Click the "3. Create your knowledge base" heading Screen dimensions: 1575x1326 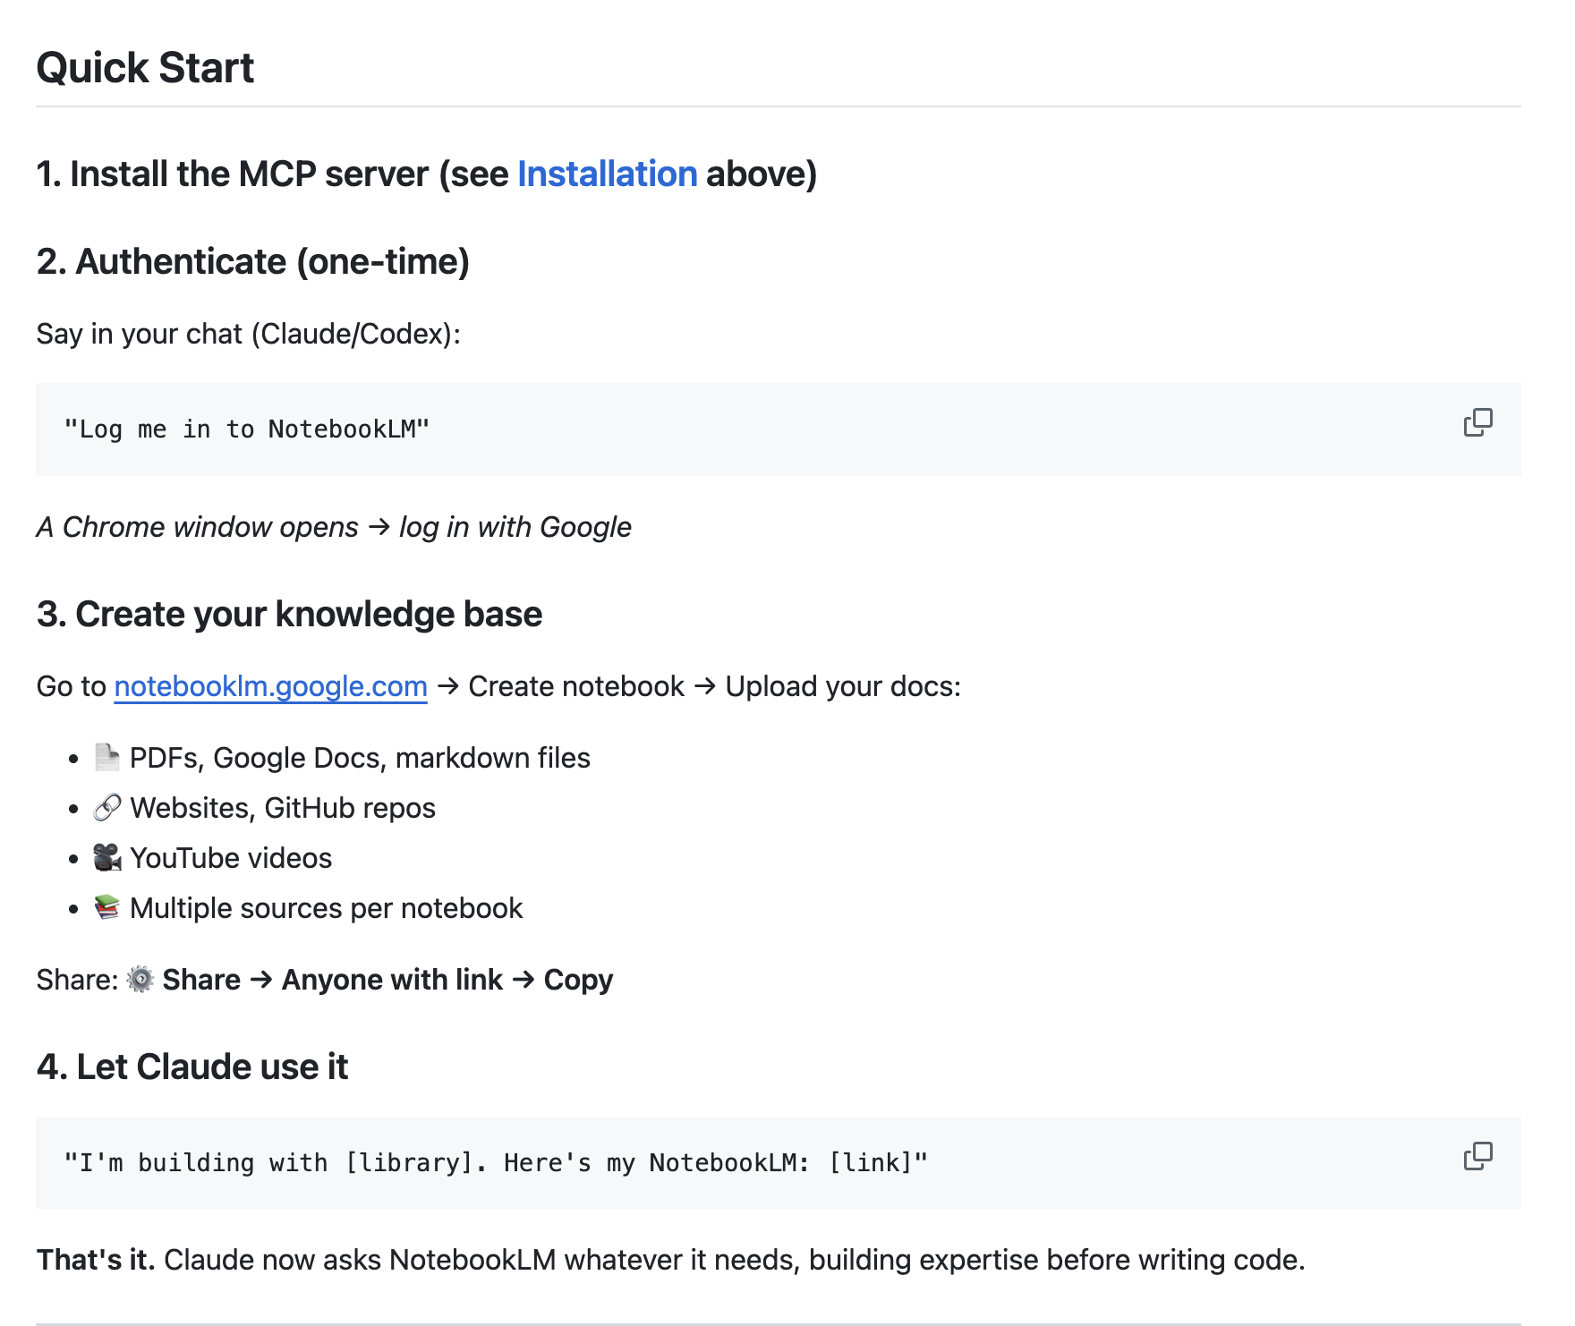289,614
